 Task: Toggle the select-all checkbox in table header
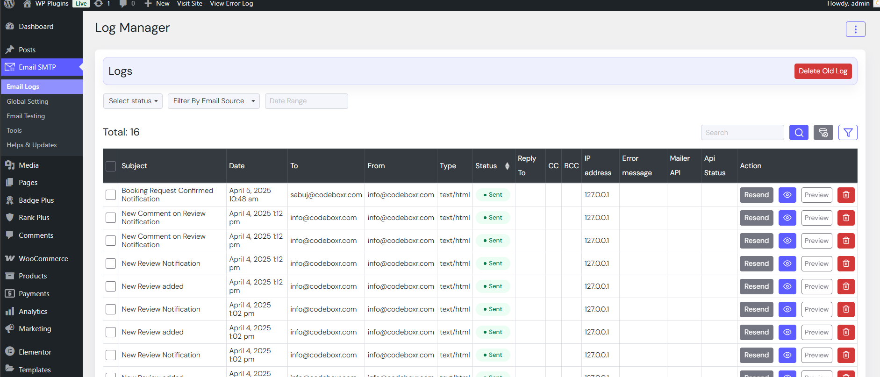point(111,166)
